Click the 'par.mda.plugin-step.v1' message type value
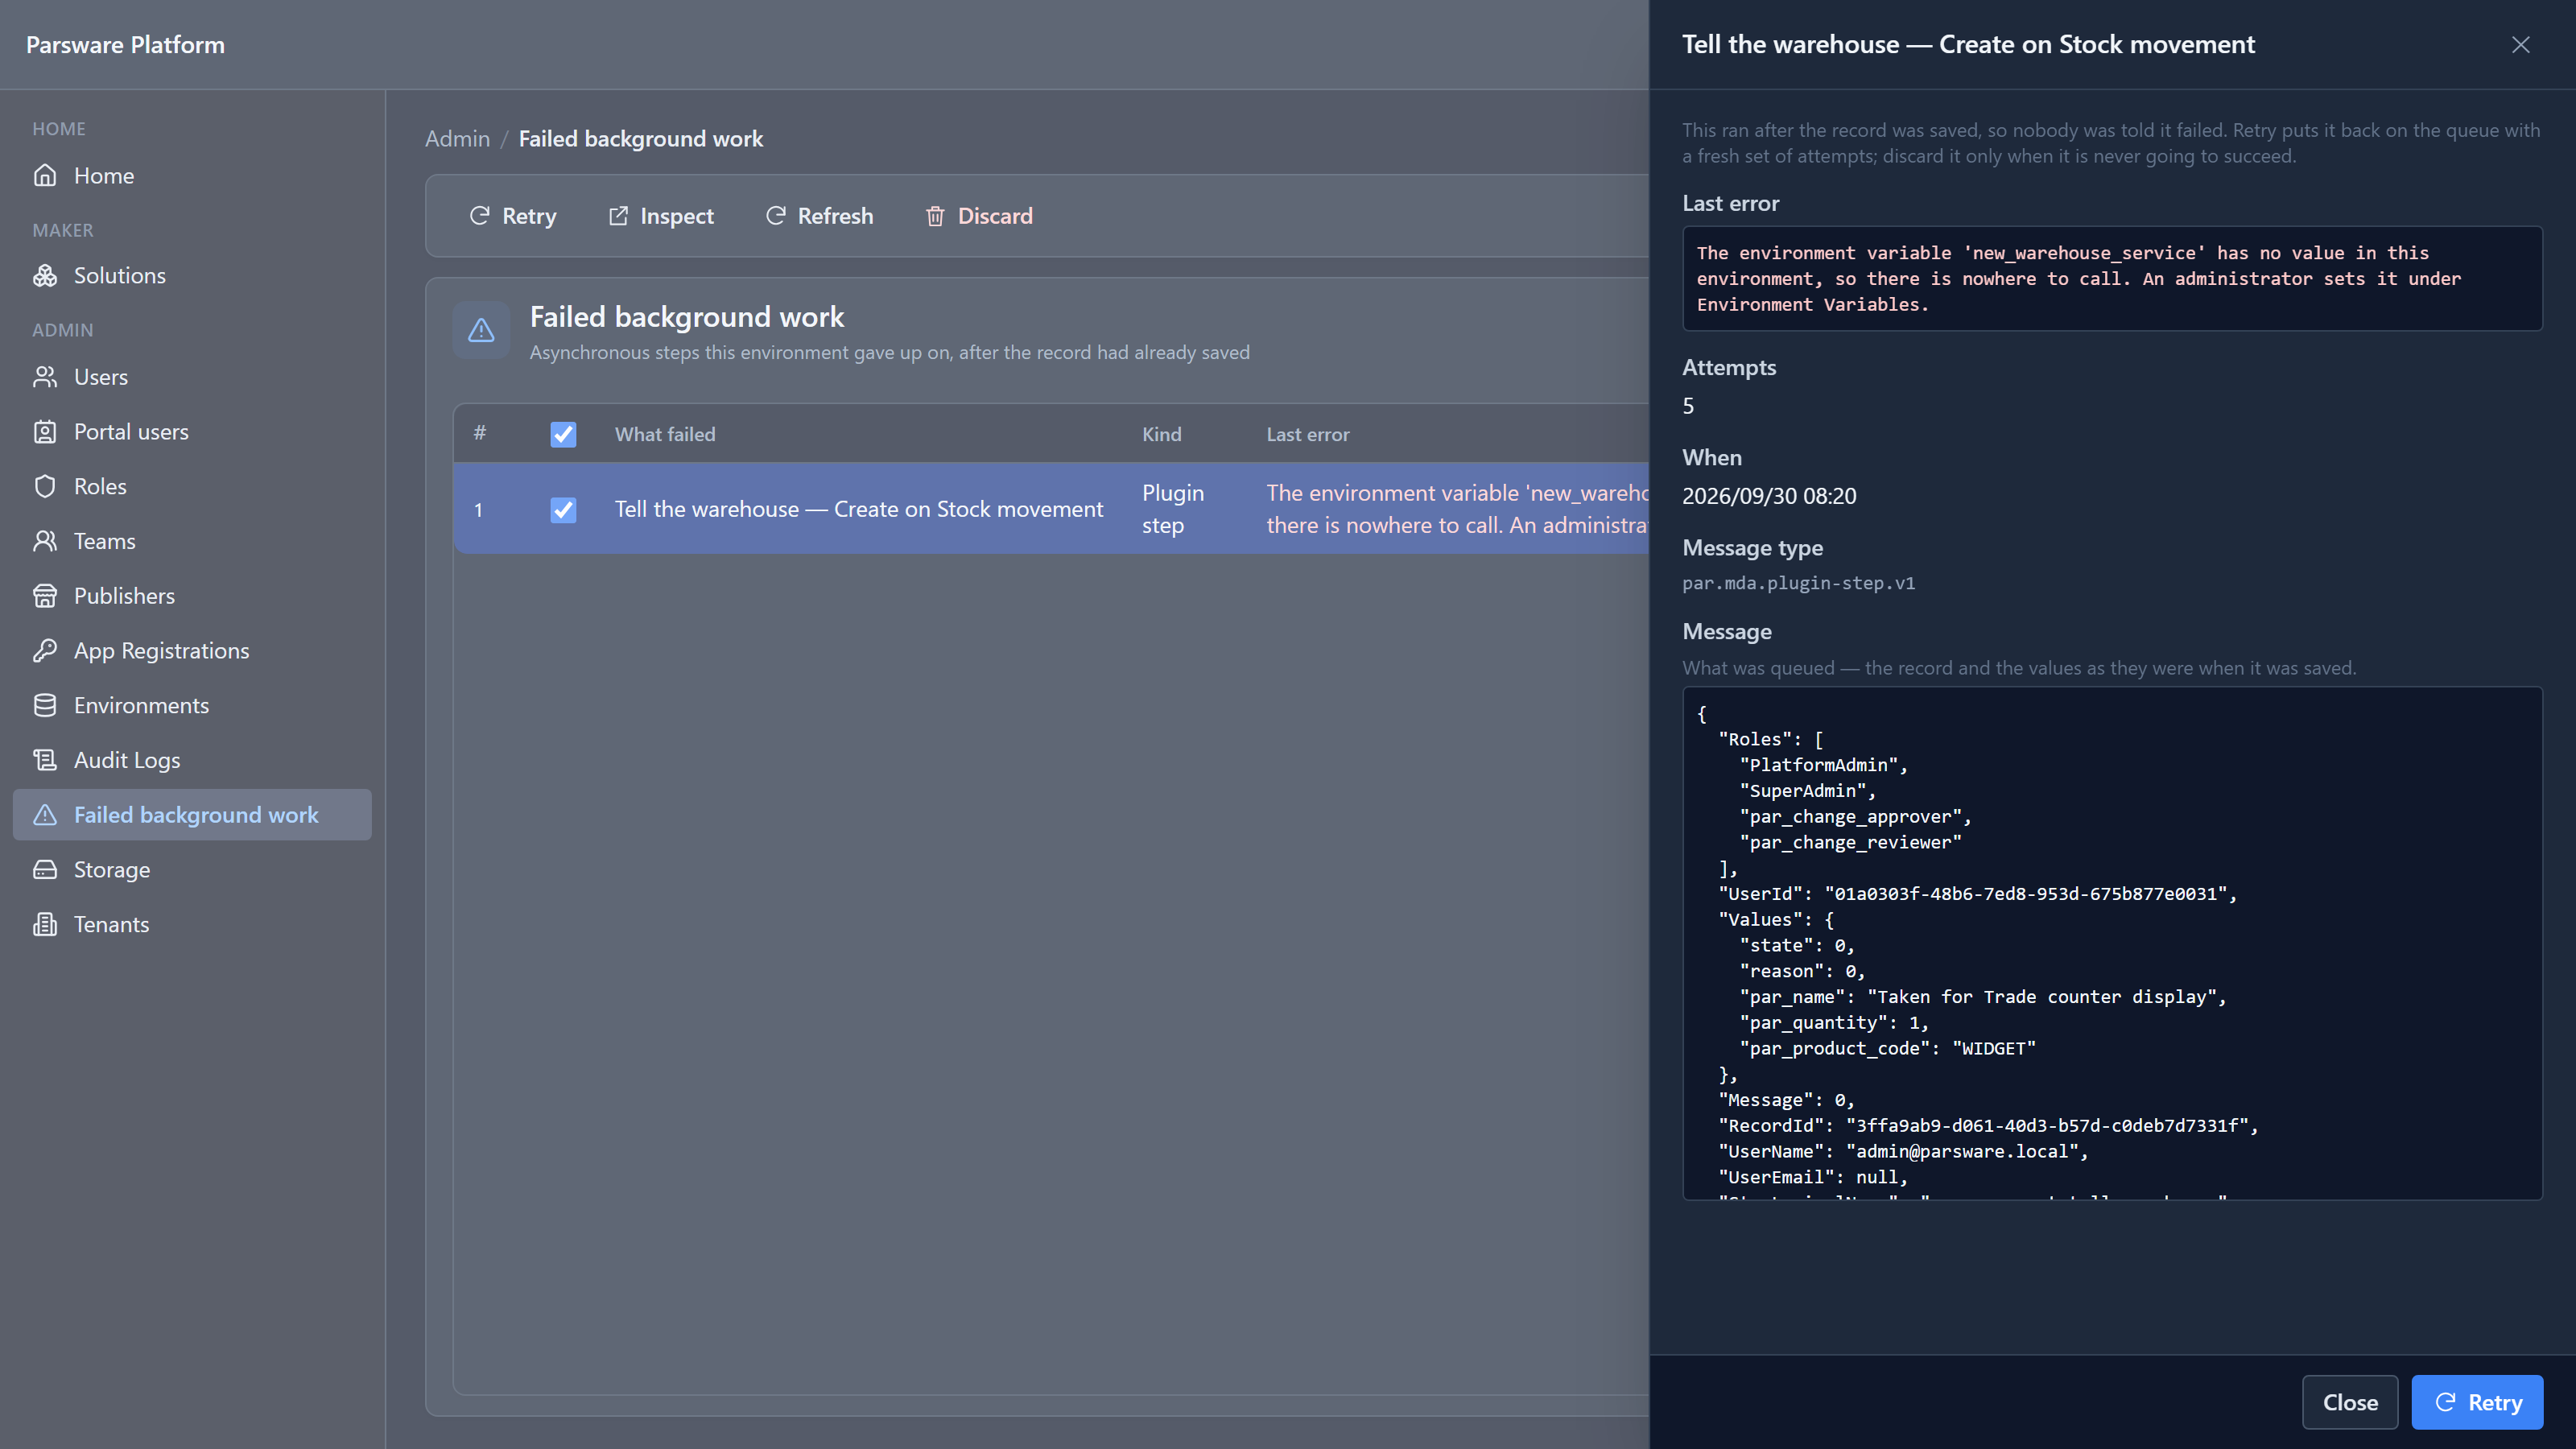The height and width of the screenshot is (1449, 2576). pyautogui.click(x=1798, y=583)
